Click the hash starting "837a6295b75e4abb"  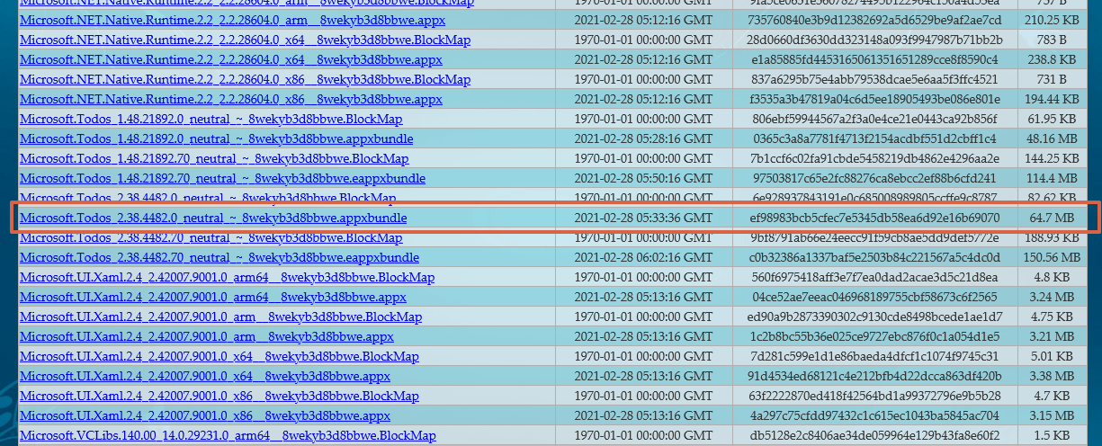[x=874, y=79]
